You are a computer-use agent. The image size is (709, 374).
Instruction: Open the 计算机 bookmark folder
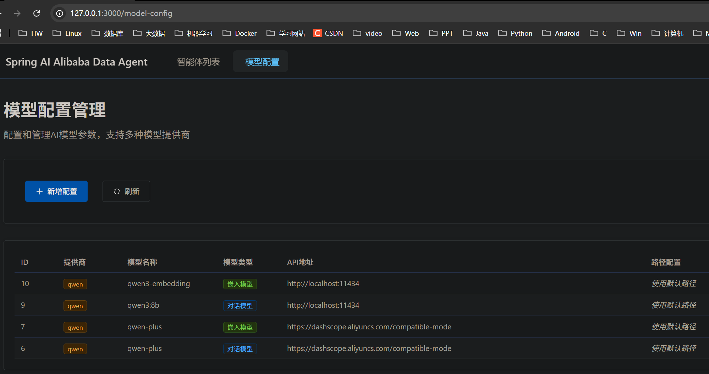pos(667,33)
